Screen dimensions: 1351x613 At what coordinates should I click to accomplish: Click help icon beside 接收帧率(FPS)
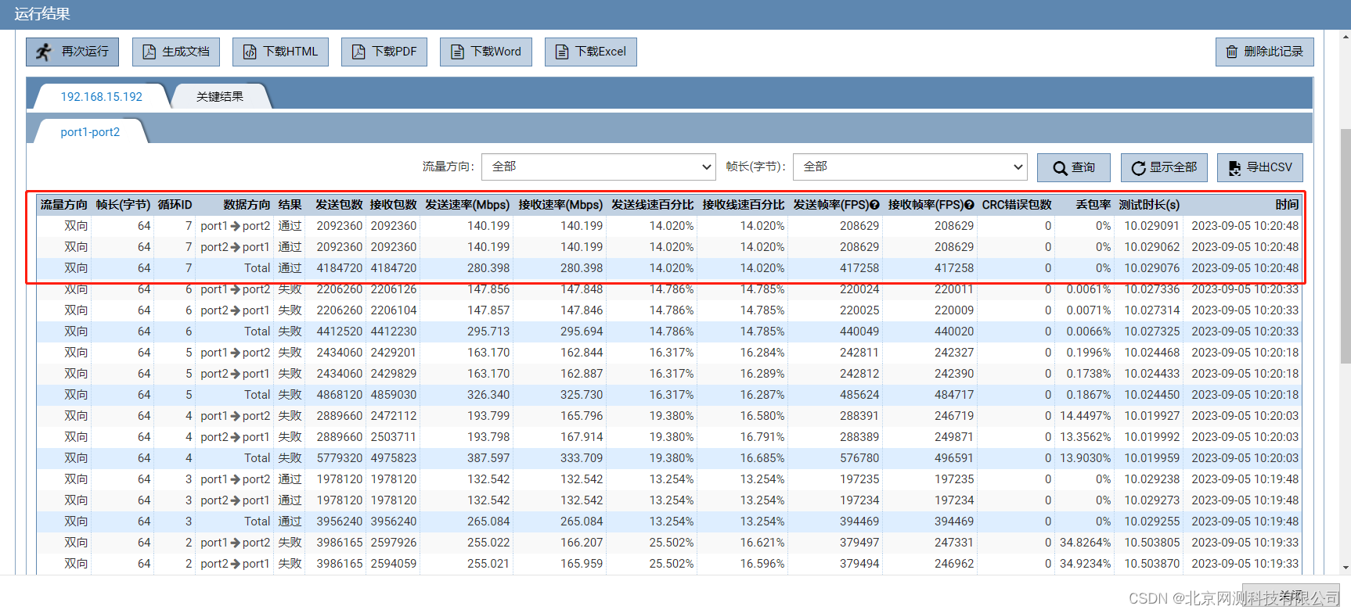pyautogui.click(x=969, y=205)
